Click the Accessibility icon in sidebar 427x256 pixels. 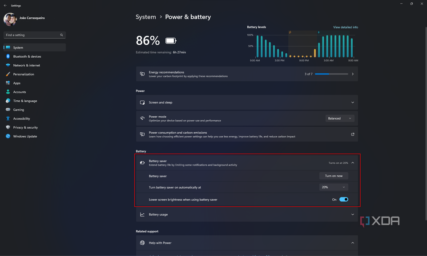[8, 118]
